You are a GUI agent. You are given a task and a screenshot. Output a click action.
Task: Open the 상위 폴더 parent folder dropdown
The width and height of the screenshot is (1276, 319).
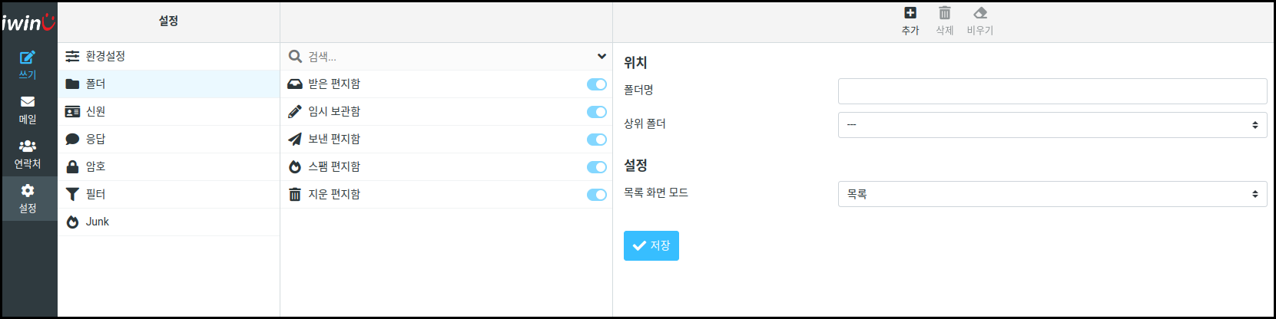tap(1052, 125)
